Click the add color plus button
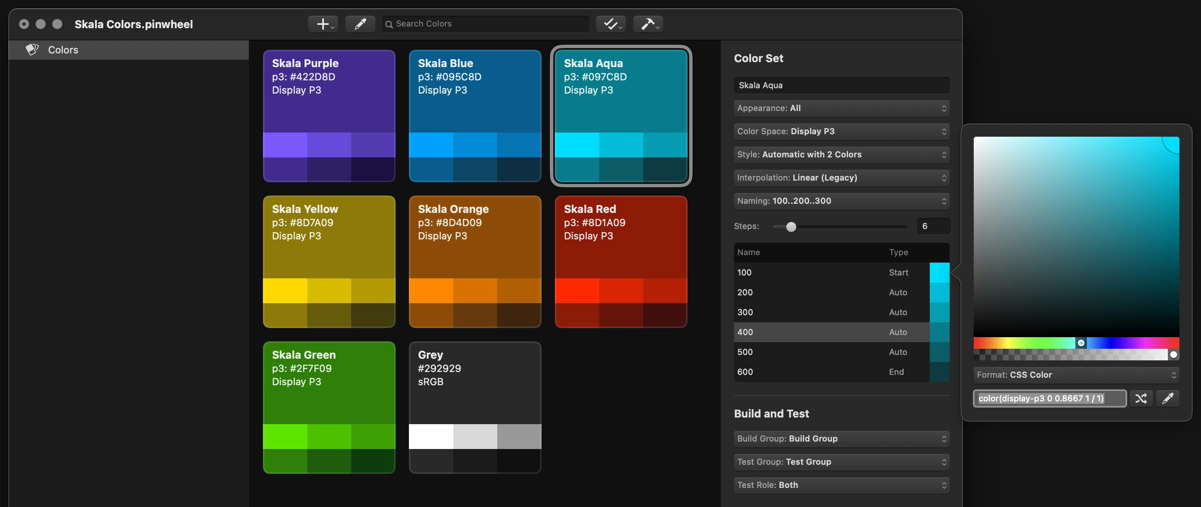 [323, 24]
